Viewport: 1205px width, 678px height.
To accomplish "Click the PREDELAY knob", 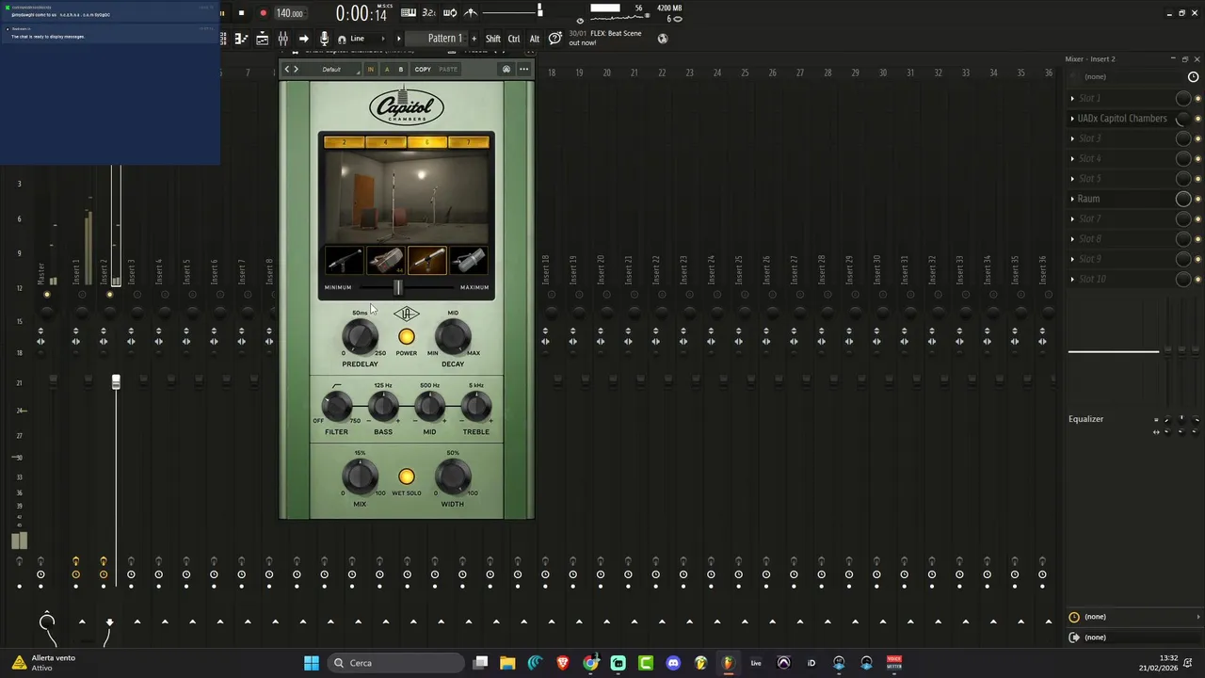I will point(360,336).
